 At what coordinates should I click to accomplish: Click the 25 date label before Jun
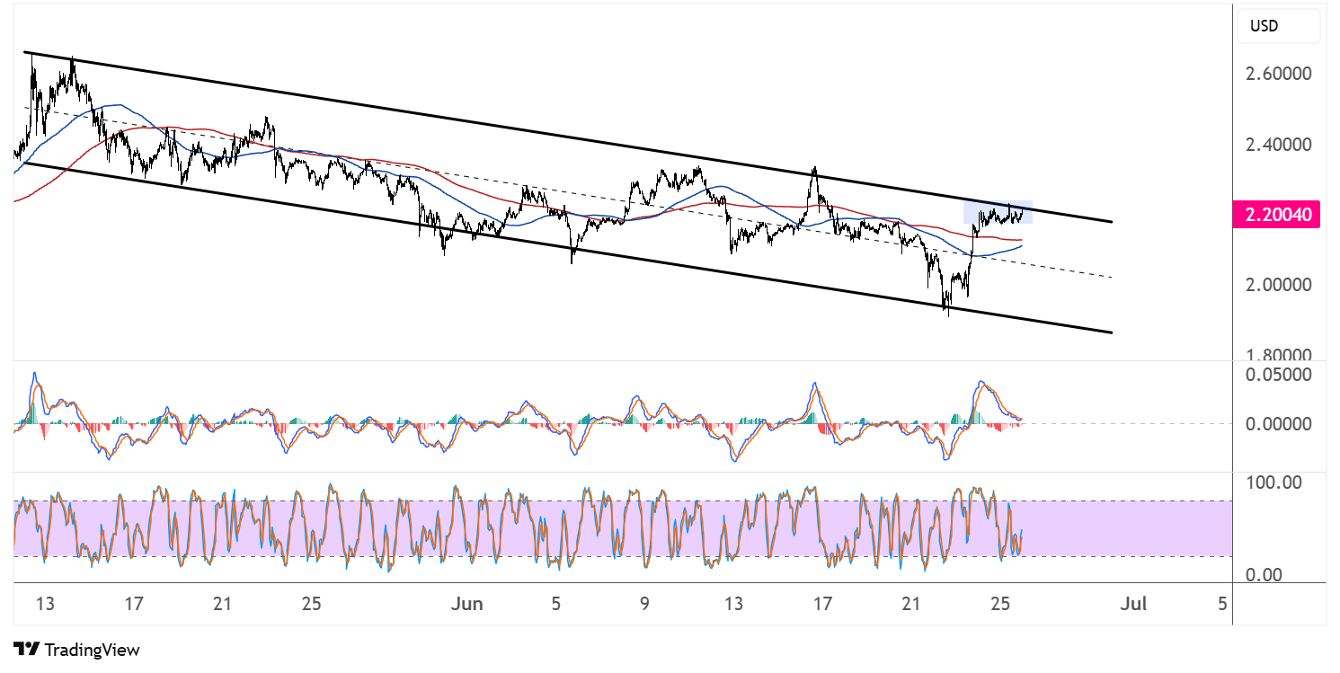(311, 604)
